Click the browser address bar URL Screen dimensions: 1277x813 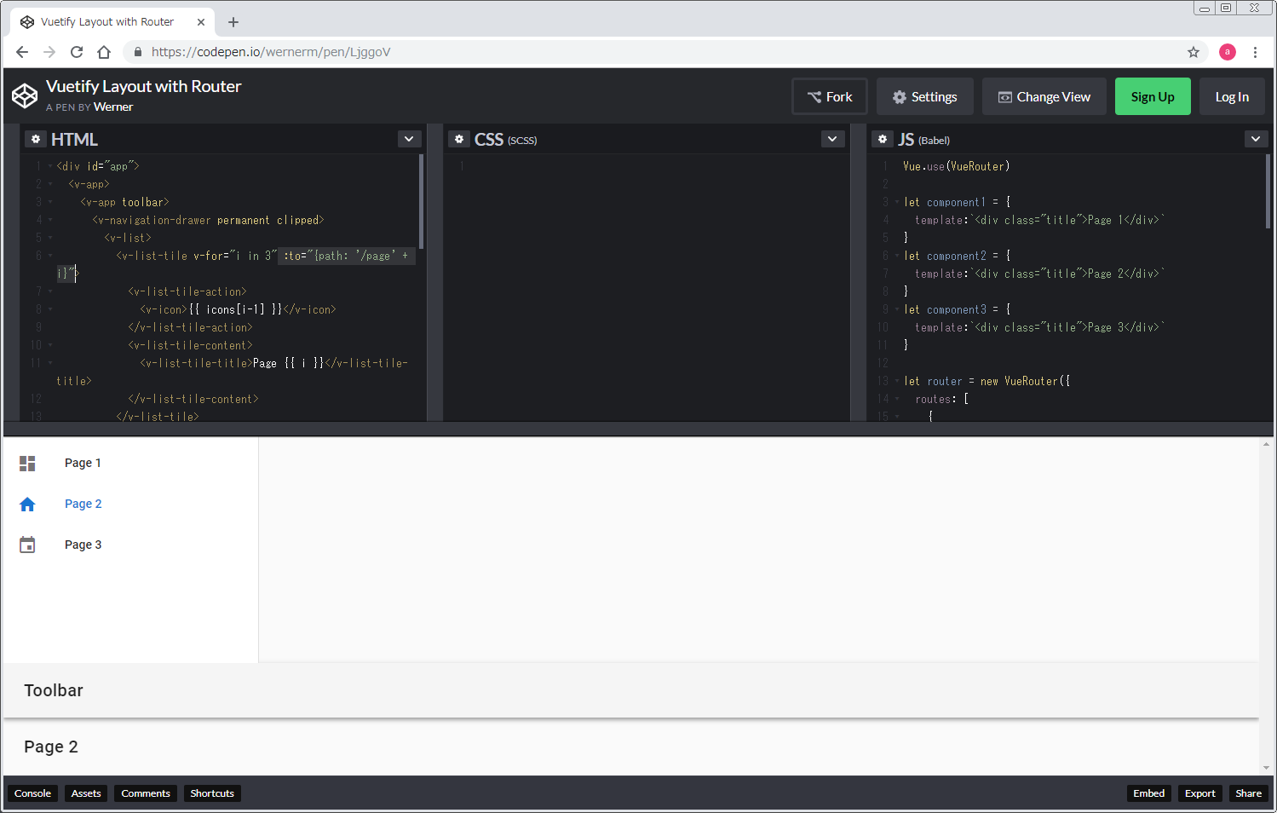[x=271, y=52]
